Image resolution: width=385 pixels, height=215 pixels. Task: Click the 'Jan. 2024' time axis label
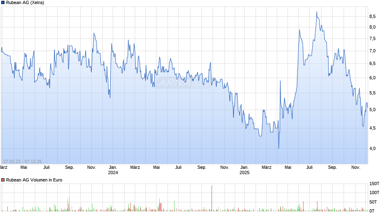point(113,170)
